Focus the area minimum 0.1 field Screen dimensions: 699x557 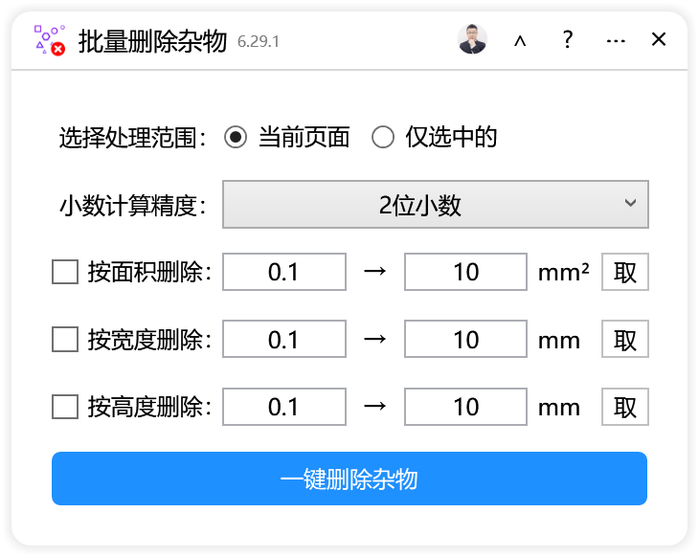coord(284,272)
